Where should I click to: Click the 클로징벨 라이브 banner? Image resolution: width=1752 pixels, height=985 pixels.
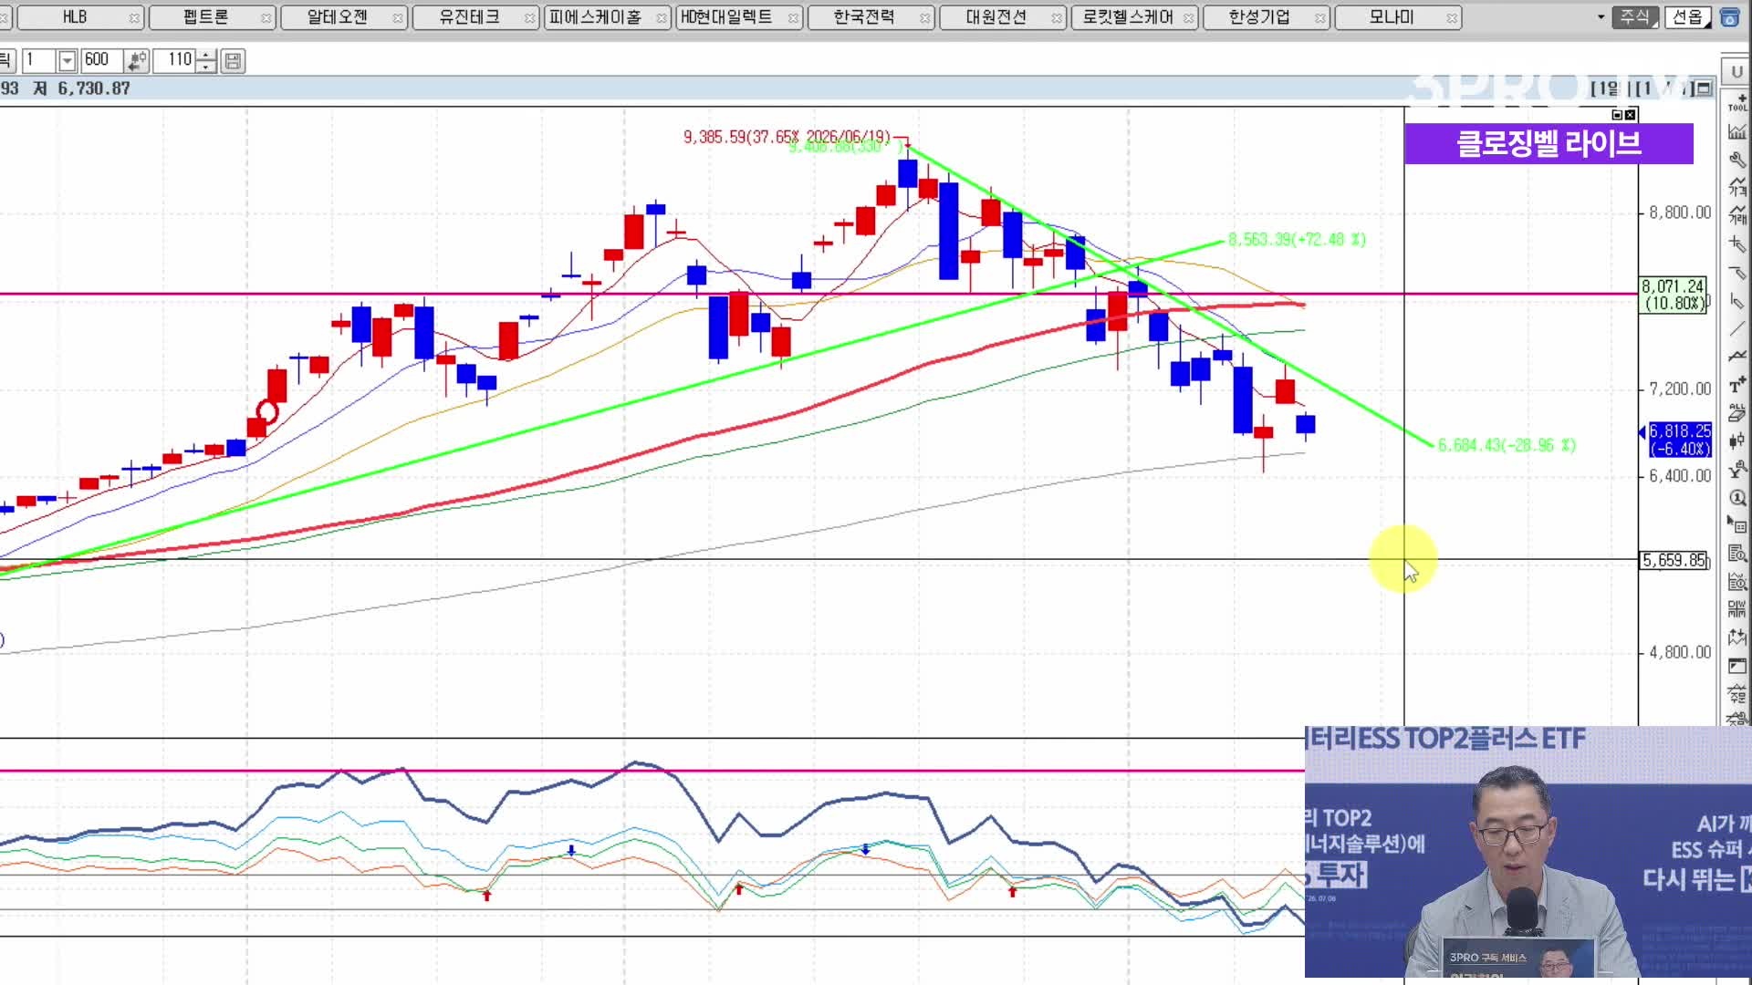(x=1549, y=144)
